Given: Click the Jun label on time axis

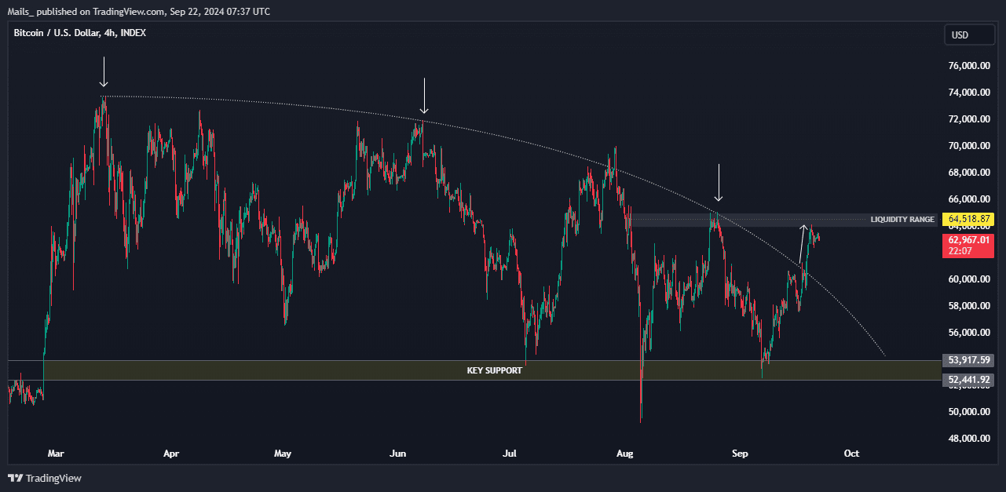Looking at the screenshot, I should [398, 454].
